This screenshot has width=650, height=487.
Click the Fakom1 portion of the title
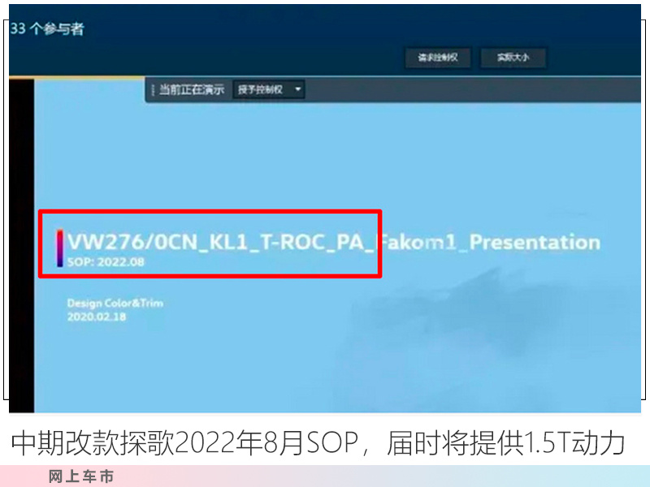[x=418, y=242]
